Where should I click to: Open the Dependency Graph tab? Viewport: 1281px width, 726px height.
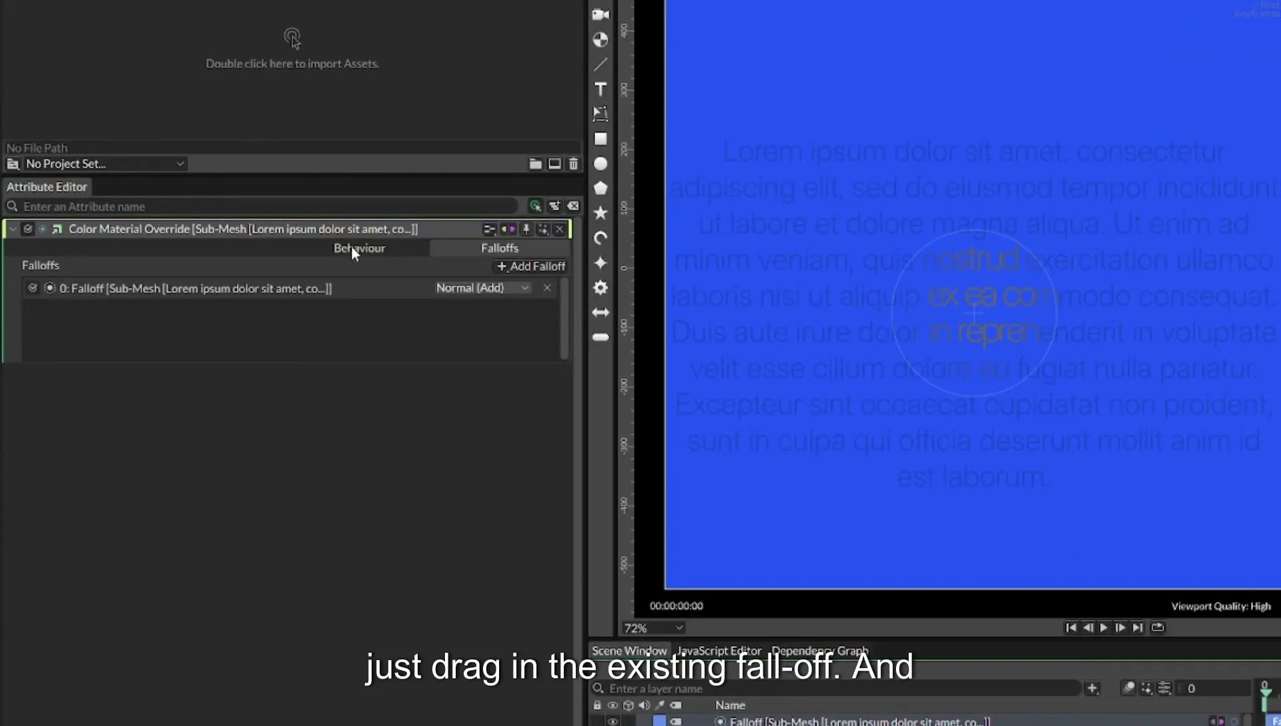(x=820, y=651)
